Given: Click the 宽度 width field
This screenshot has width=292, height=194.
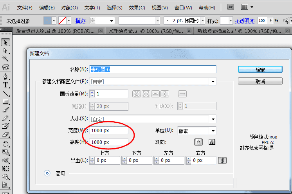Looking at the screenshot, I should pyautogui.click(x=108, y=131).
